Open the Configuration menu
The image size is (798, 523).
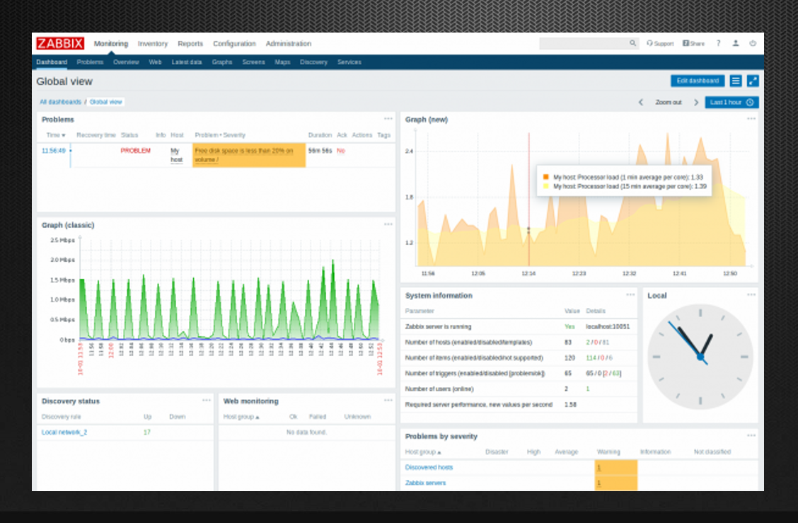coord(234,44)
